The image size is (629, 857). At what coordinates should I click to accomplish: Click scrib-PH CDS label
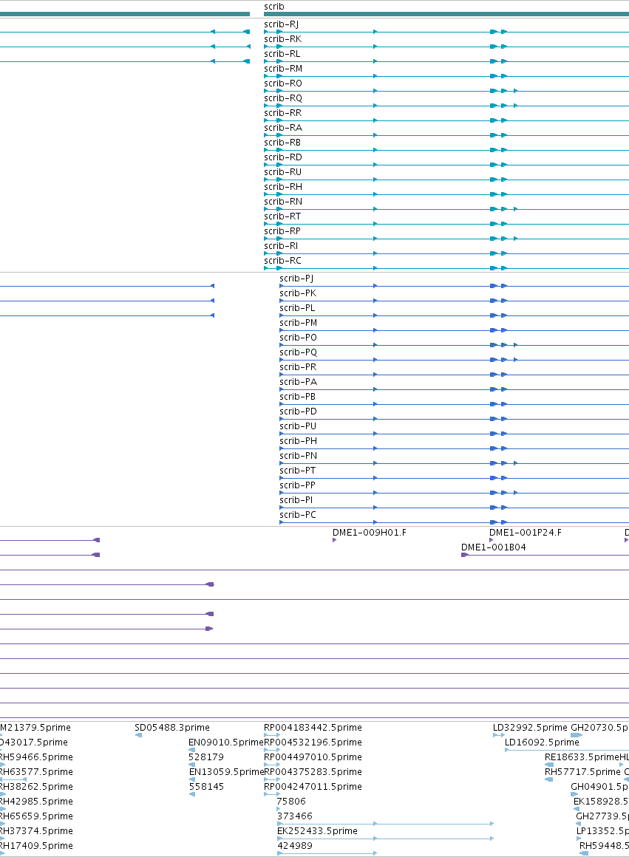click(x=299, y=440)
